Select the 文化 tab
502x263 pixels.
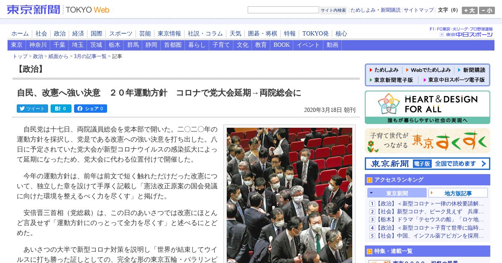(x=243, y=45)
